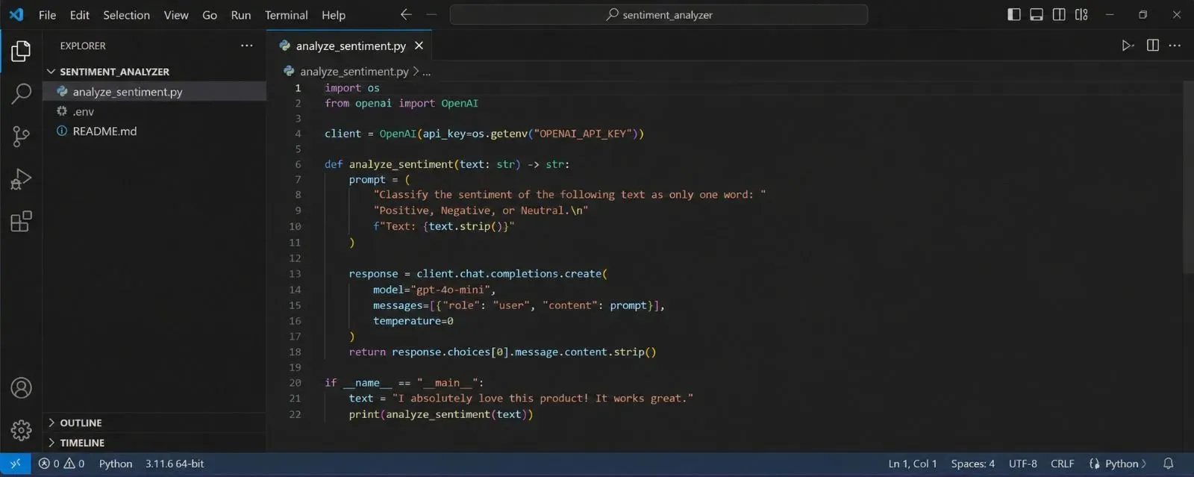1194x477 pixels.
Task: Expand breadcrumb ellipsis after analyze_sentiment.py
Action: (427, 72)
